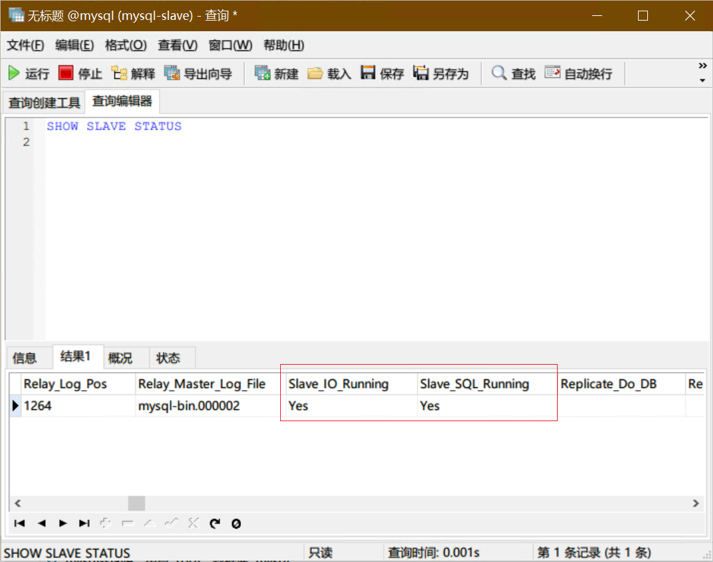Image resolution: width=713 pixels, height=562 pixels.
Task: Open the 信息 tab
Action: (x=28, y=357)
